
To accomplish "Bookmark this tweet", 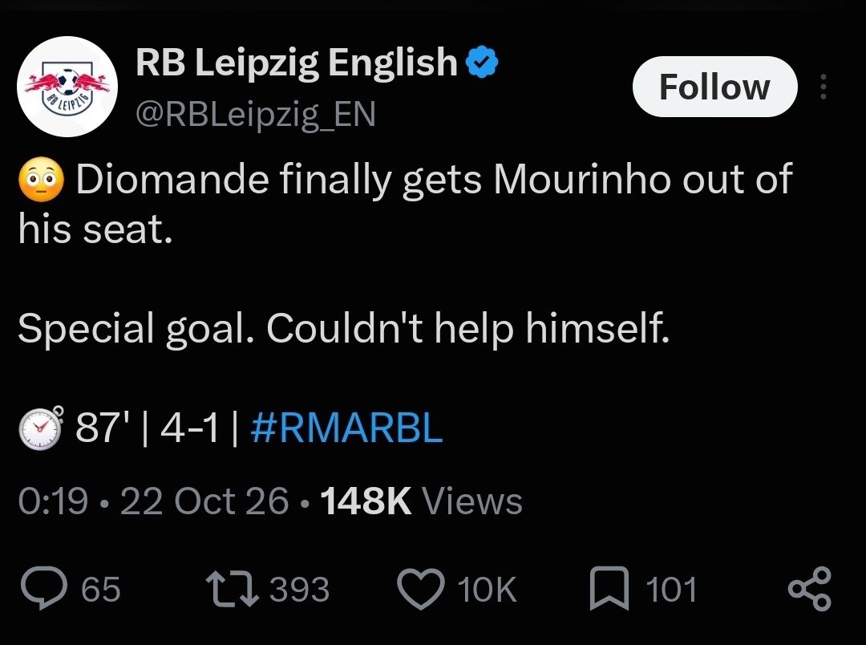I will tap(609, 589).
